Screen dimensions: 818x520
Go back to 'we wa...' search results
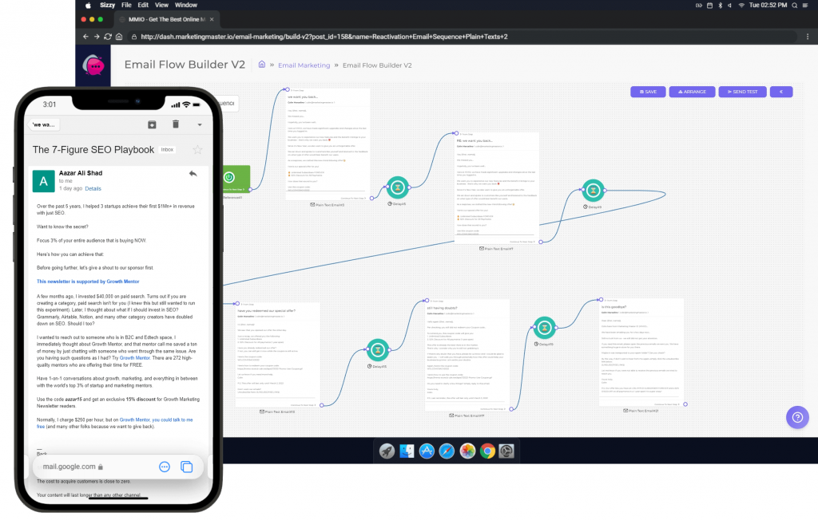(44, 124)
